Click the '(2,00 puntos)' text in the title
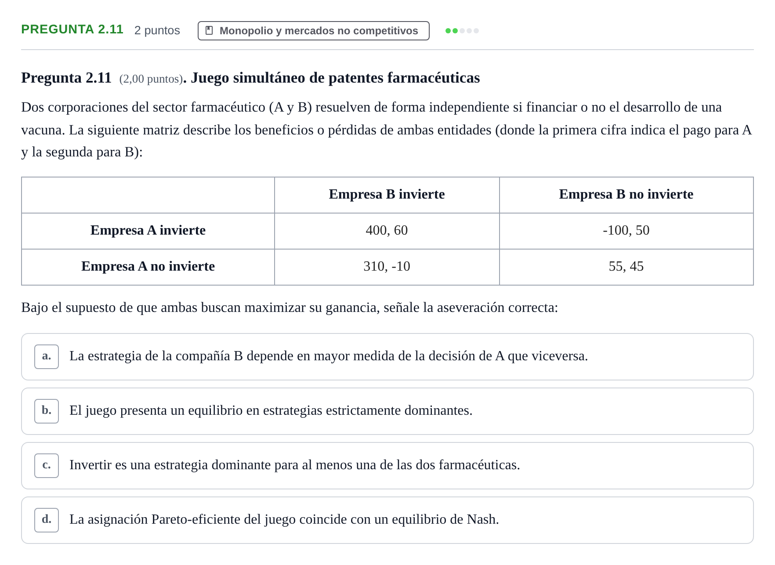This screenshot has width=775, height=565. click(151, 79)
